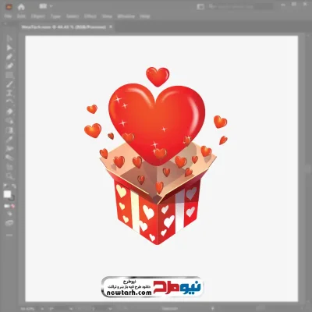Open the View menu
The height and width of the screenshot is (312, 312).
[107, 16]
